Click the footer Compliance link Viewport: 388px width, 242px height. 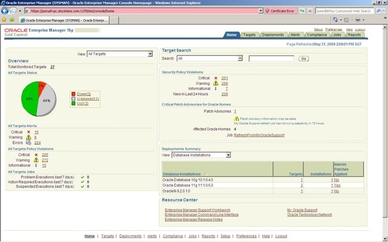(x=173, y=236)
